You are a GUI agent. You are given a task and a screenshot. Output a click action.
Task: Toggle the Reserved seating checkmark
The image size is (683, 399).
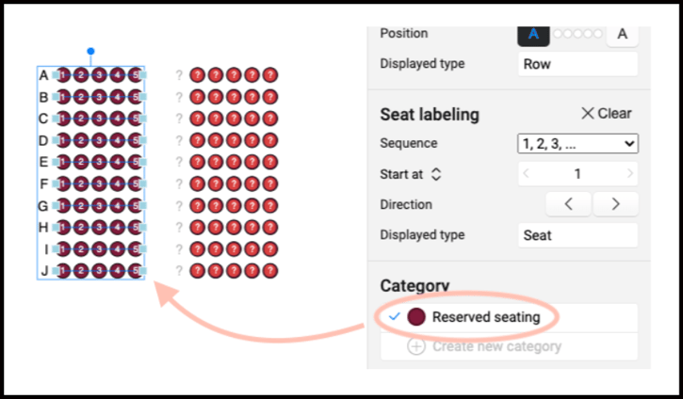click(x=394, y=317)
